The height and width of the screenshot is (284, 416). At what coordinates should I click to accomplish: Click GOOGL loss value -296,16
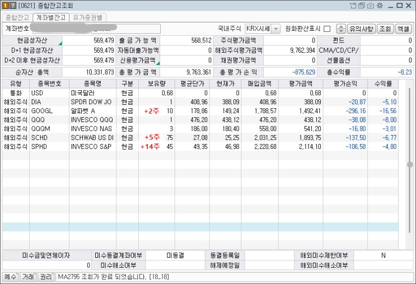pos(356,111)
